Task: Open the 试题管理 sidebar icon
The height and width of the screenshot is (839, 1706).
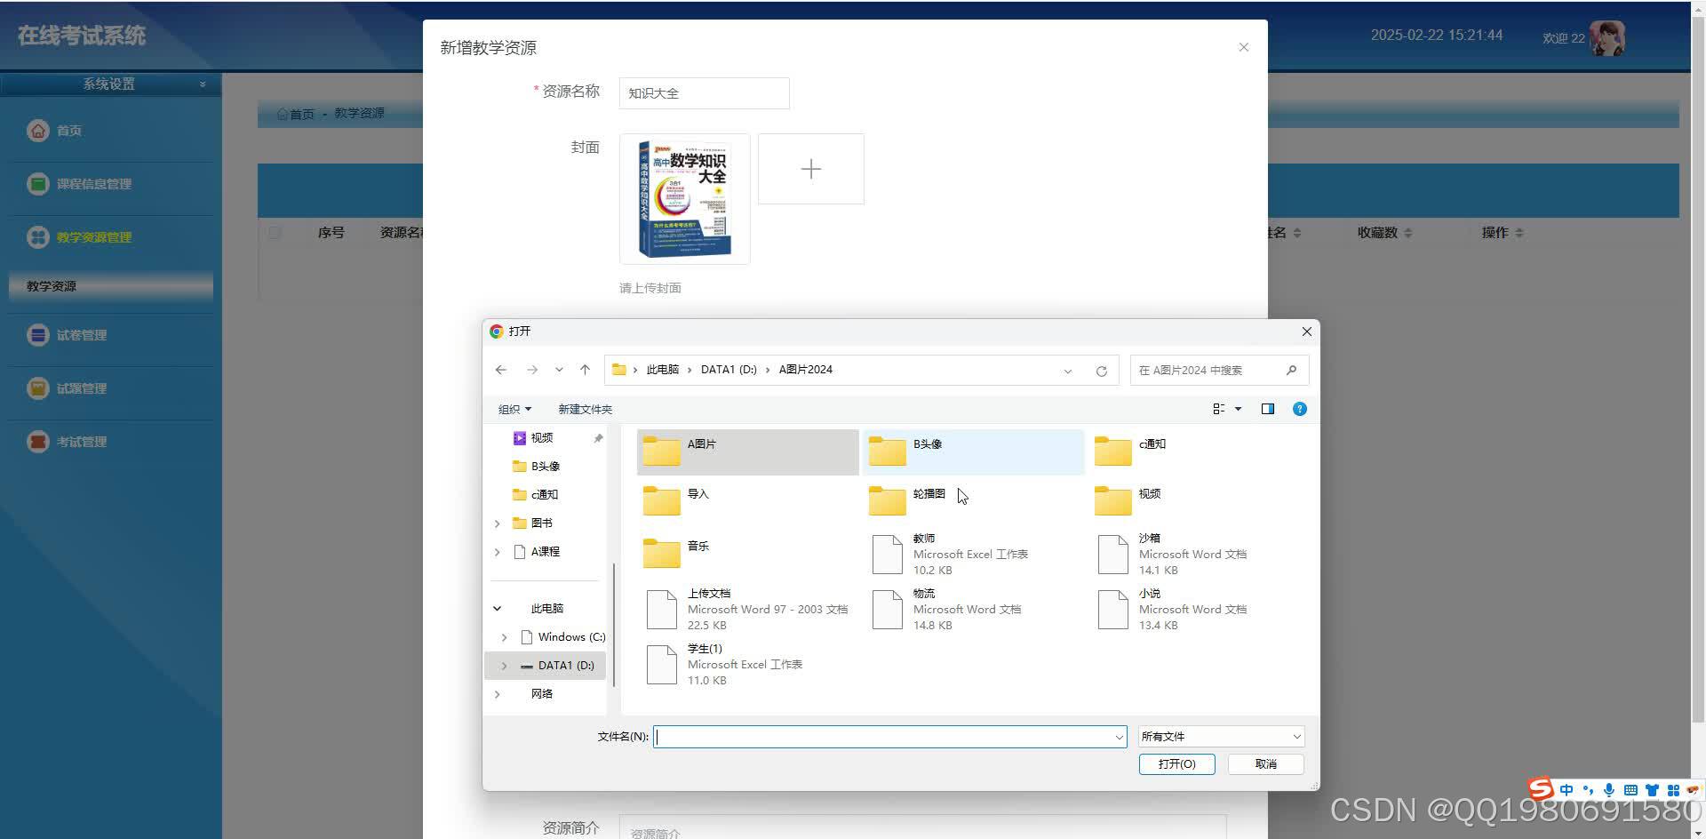Action: click(37, 388)
